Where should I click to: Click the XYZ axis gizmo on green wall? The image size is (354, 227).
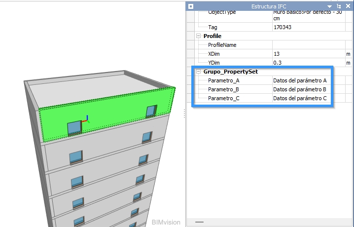pos(86,119)
